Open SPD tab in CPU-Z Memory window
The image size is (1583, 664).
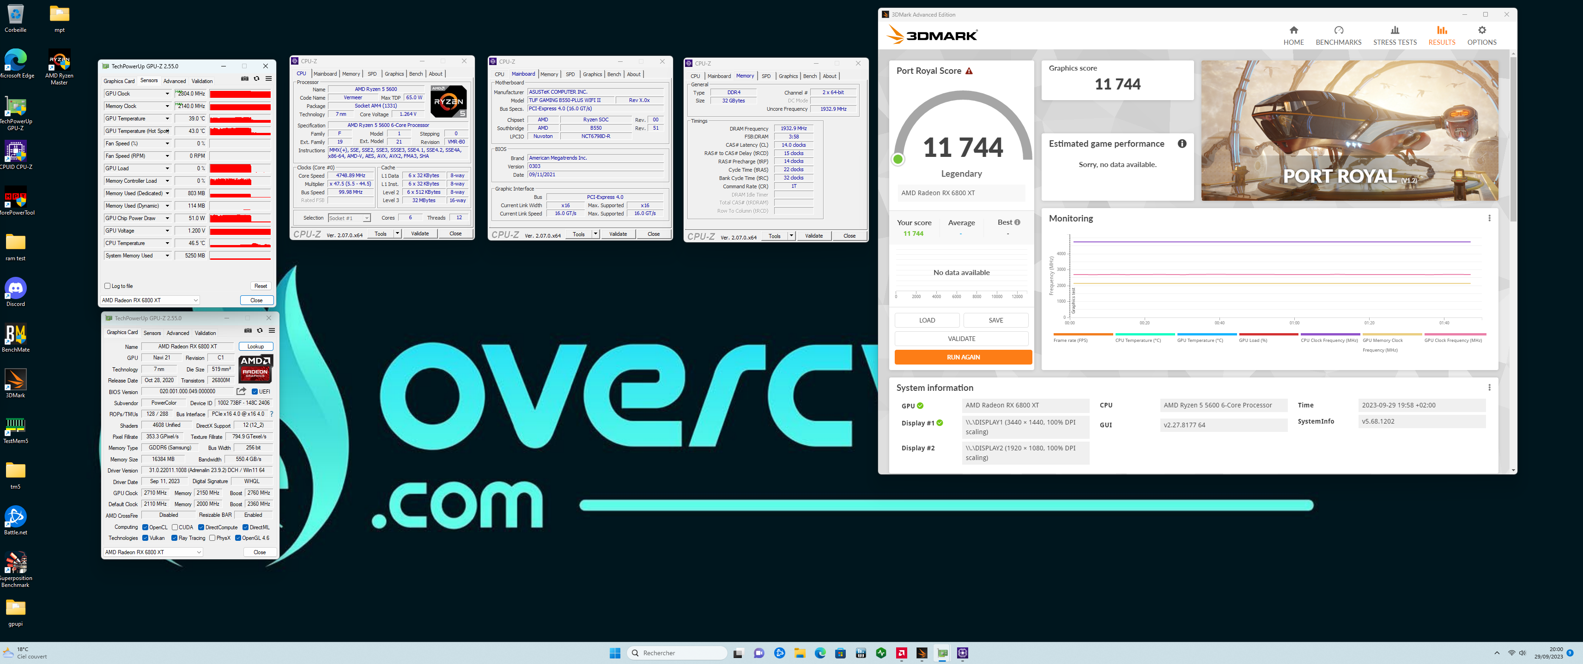click(766, 76)
